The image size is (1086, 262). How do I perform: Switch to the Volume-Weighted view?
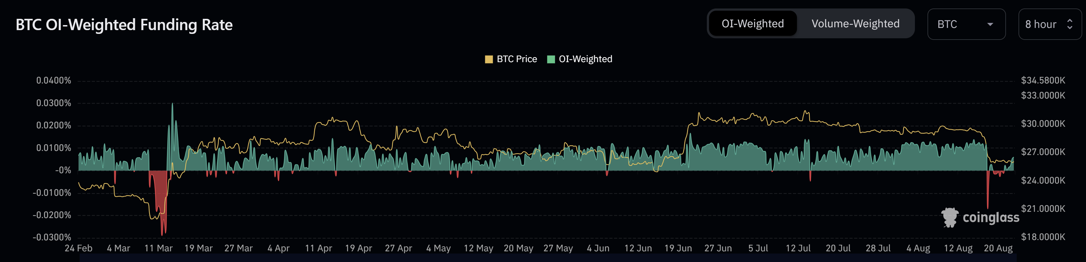click(x=855, y=24)
